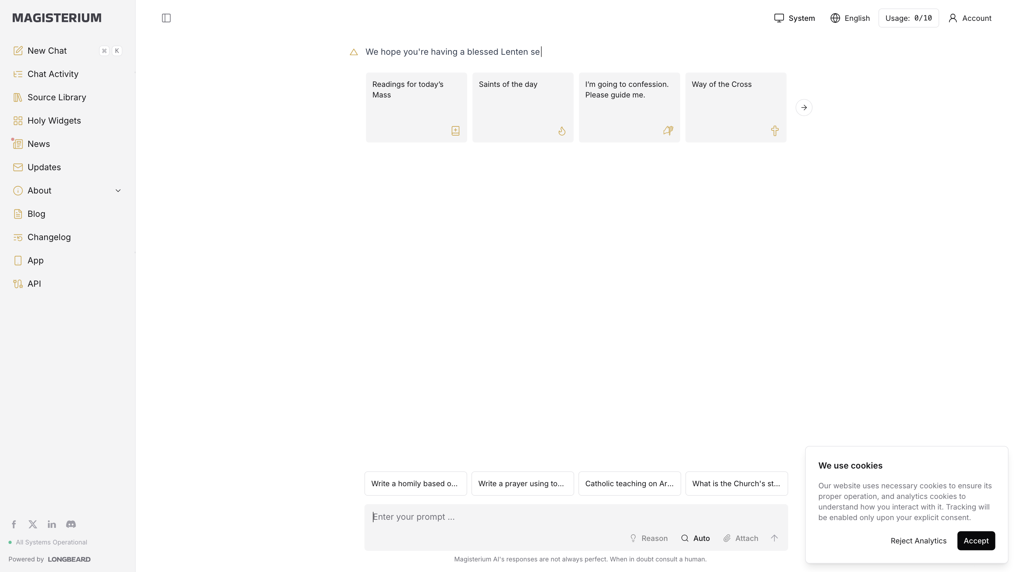Open the Facebook social icon
This screenshot has height=572, width=1017.
click(x=14, y=524)
